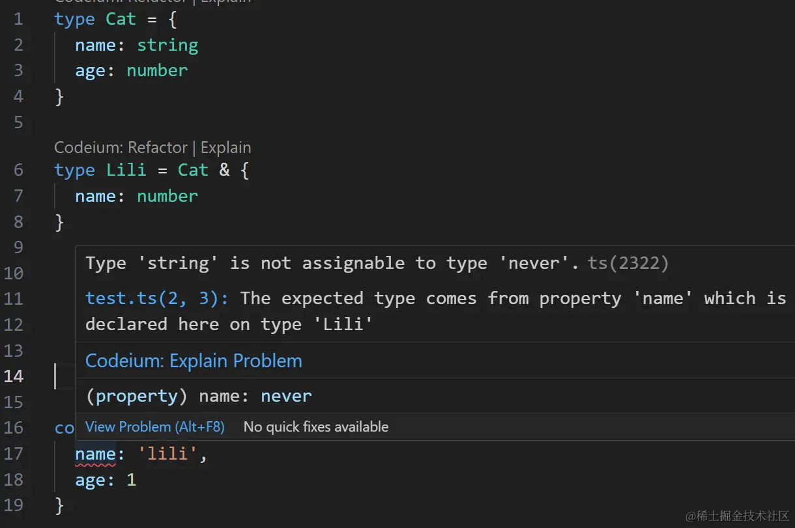
Task: Click the age property on line 18
Action: [90, 480]
